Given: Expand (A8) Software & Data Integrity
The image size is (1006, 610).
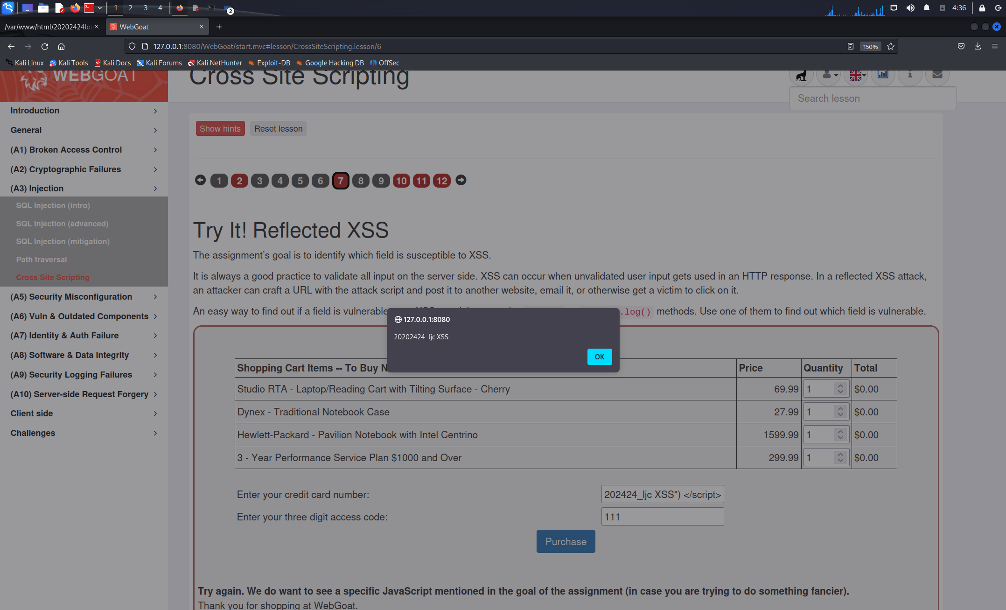Looking at the screenshot, I should click(x=84, y=355).
